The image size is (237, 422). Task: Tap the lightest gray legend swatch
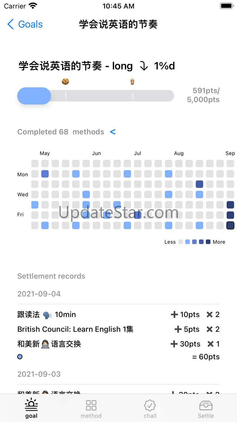point(181,242)
